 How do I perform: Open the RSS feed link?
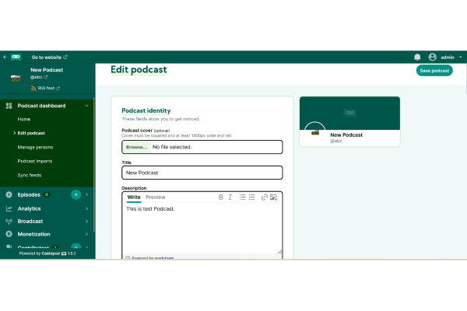tap(48, 88)
